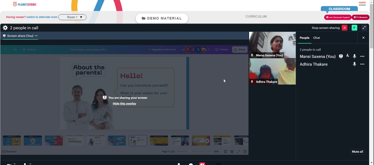Open the Room 1 dropdown
The image size is (374, 165).
pos(72,17)
